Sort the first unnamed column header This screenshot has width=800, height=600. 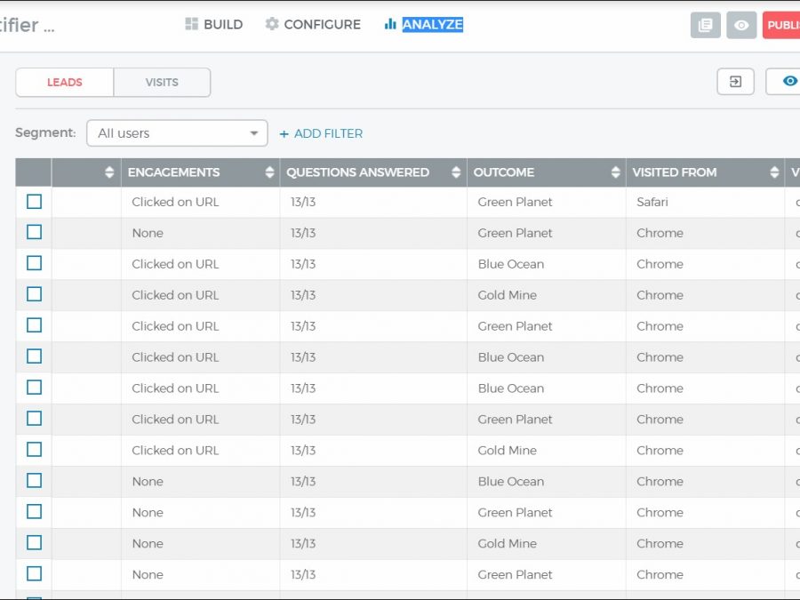click(109, 172)
